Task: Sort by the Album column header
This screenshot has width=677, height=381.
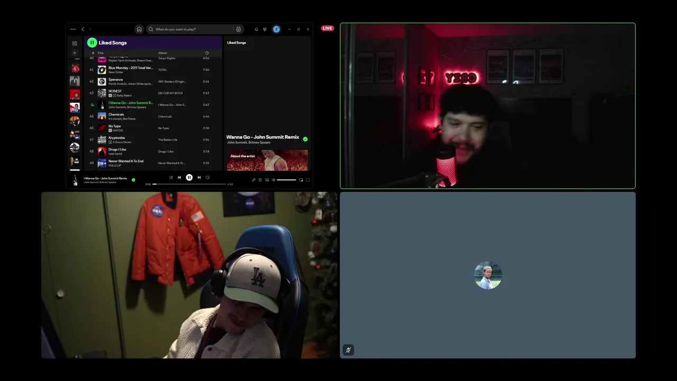Action: (162, 53)
